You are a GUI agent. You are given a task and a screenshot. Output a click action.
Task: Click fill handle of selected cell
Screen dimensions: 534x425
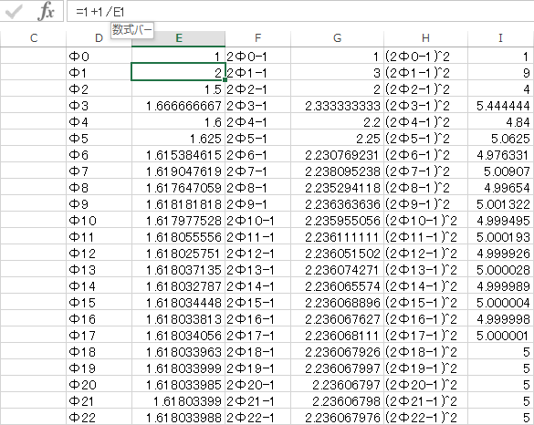(x=225, y=80)
